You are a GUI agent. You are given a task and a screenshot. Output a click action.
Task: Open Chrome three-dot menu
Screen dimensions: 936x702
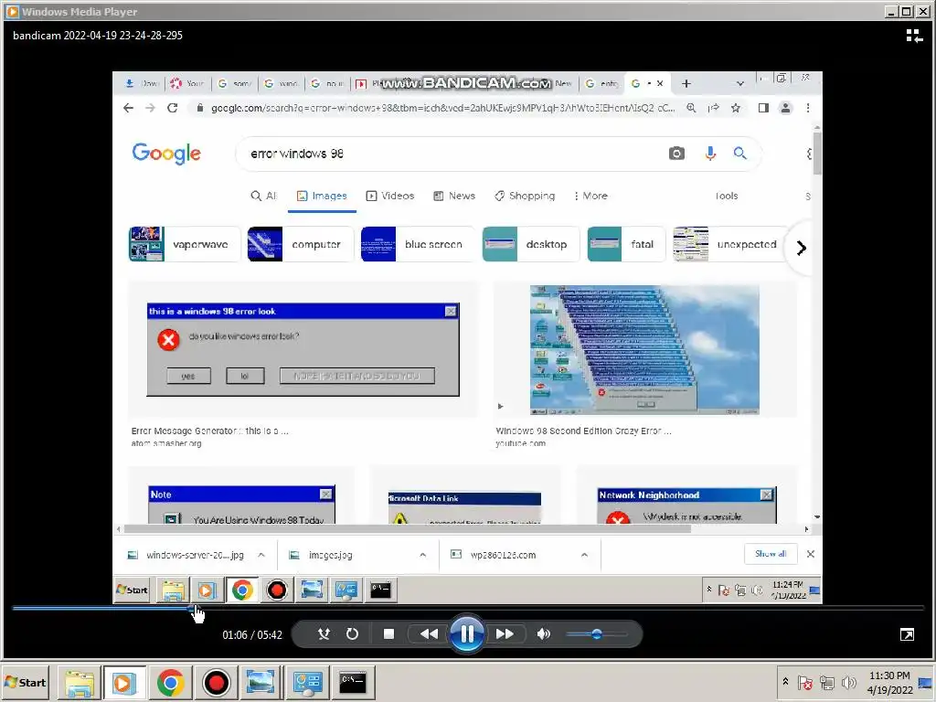[808, 108]
